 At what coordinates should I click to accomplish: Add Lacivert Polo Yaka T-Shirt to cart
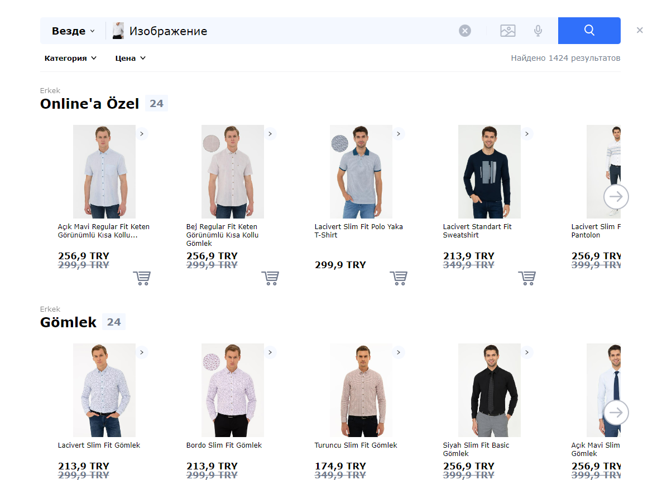(x=399, y=278)
